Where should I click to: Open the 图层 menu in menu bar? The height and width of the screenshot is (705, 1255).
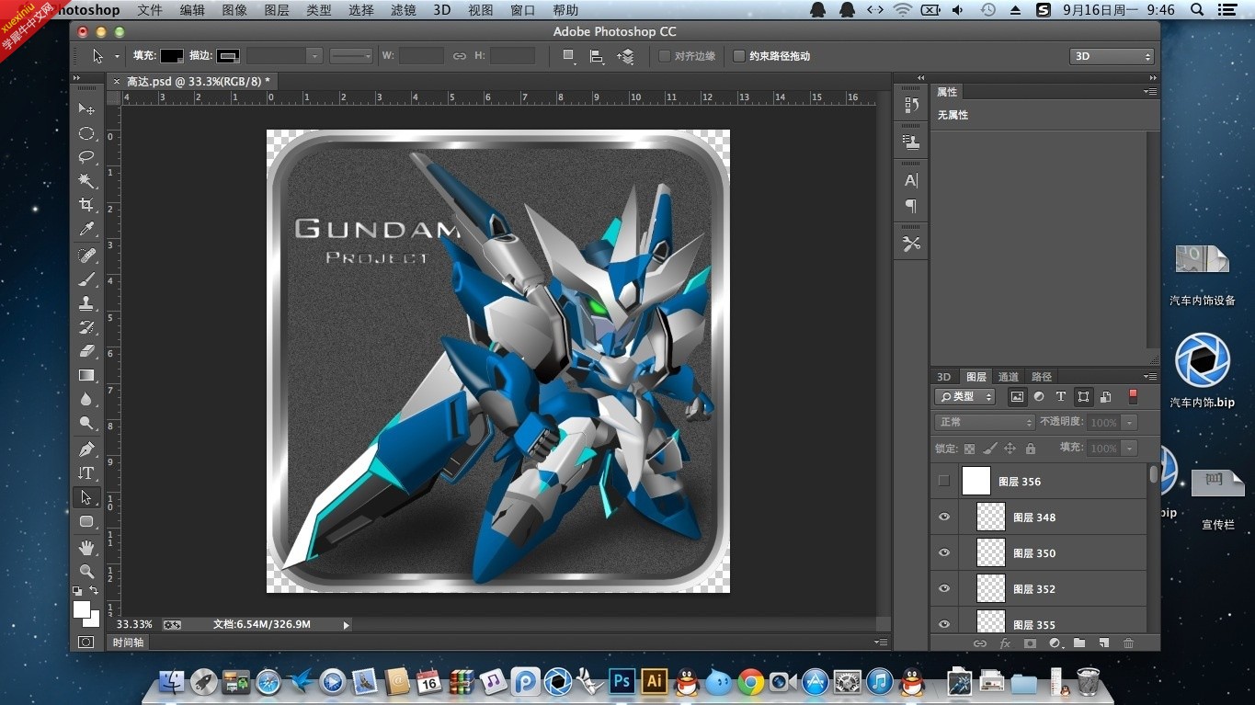[x=277, y=10]
